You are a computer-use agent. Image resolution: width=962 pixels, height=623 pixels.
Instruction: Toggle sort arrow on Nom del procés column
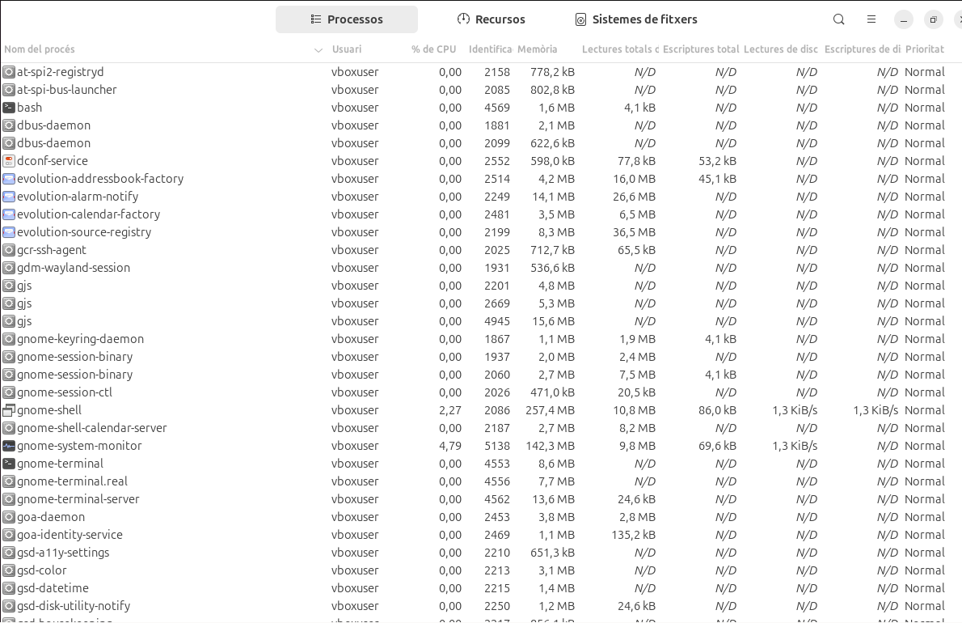[318, 50]
